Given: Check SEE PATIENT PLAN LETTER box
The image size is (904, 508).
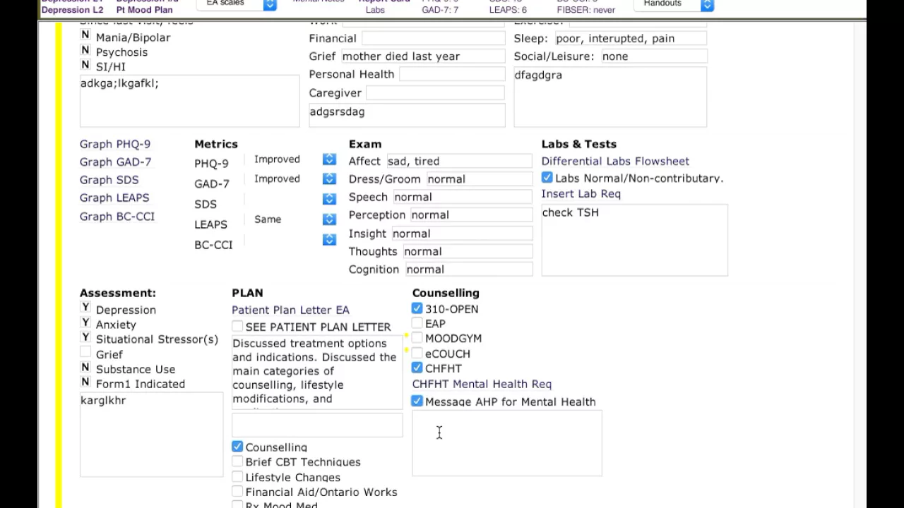Looking at the screenshot, I should click(x=237, y=326).
